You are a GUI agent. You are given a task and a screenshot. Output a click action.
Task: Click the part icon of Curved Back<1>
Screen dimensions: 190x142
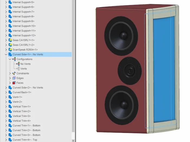(x=10, y=92)
